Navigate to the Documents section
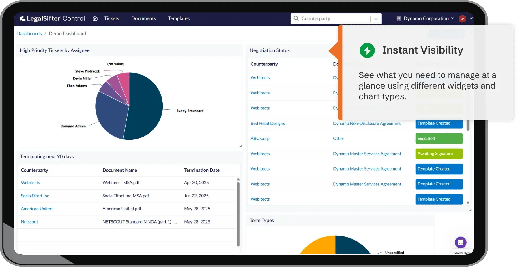The height and width of the screenshot is (267, 520). click(143, 18)
